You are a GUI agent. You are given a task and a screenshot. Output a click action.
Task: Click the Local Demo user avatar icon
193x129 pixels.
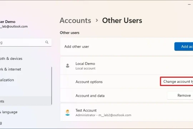tap(68, 66)
